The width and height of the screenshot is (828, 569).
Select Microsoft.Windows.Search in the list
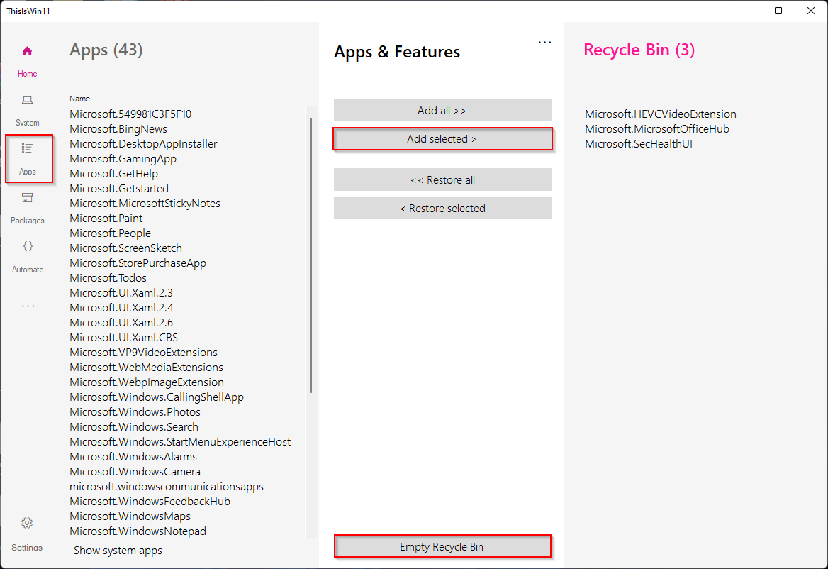133,427
